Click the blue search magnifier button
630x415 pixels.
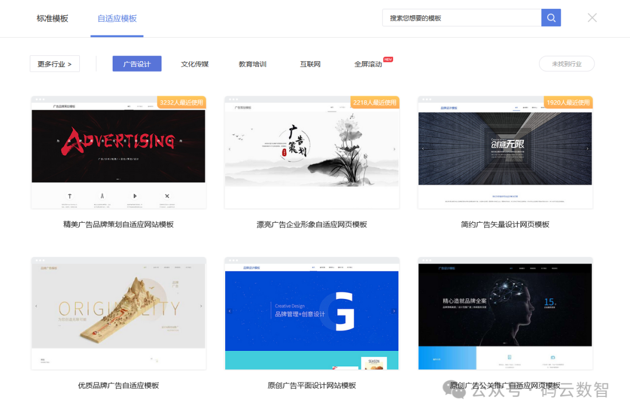point(551,18)
